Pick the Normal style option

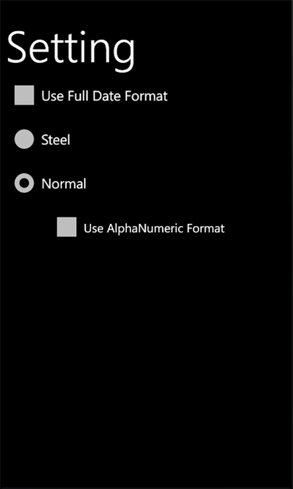coord(24,183)
